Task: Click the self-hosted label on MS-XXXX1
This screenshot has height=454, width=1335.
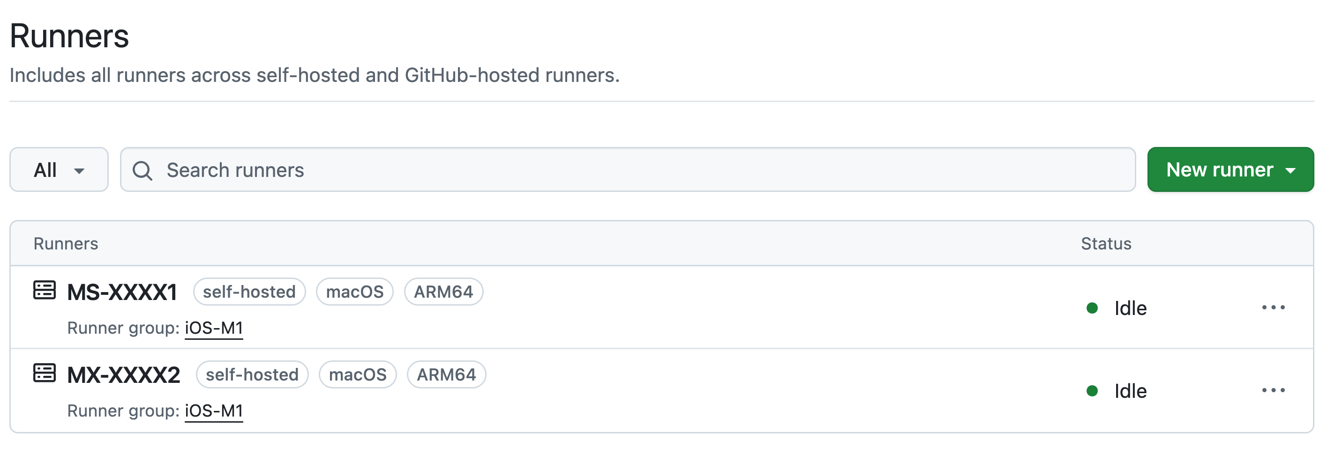Action: click(249, 292)
